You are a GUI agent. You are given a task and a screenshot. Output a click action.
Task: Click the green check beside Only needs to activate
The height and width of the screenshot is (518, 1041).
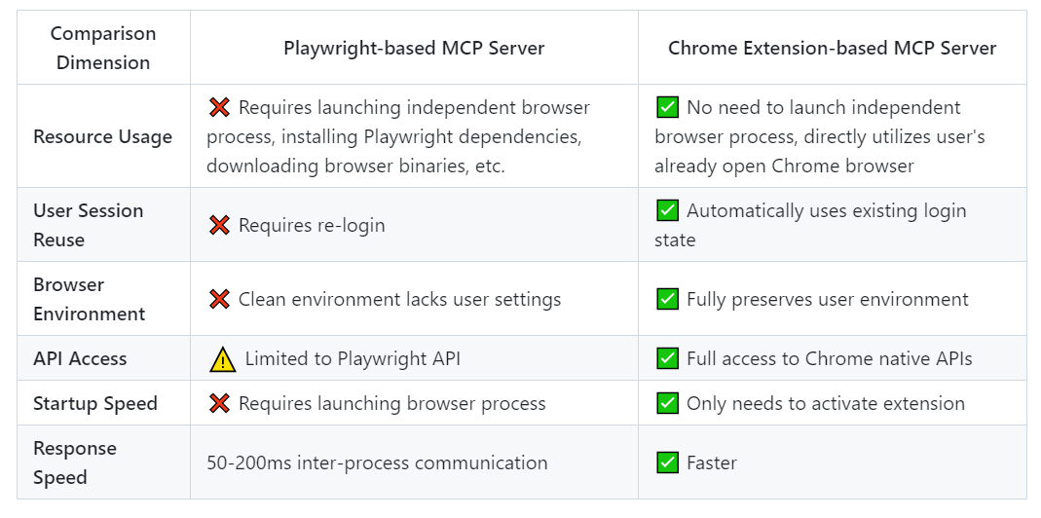tap(667, 403)
